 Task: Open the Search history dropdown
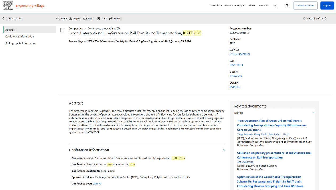235,6
